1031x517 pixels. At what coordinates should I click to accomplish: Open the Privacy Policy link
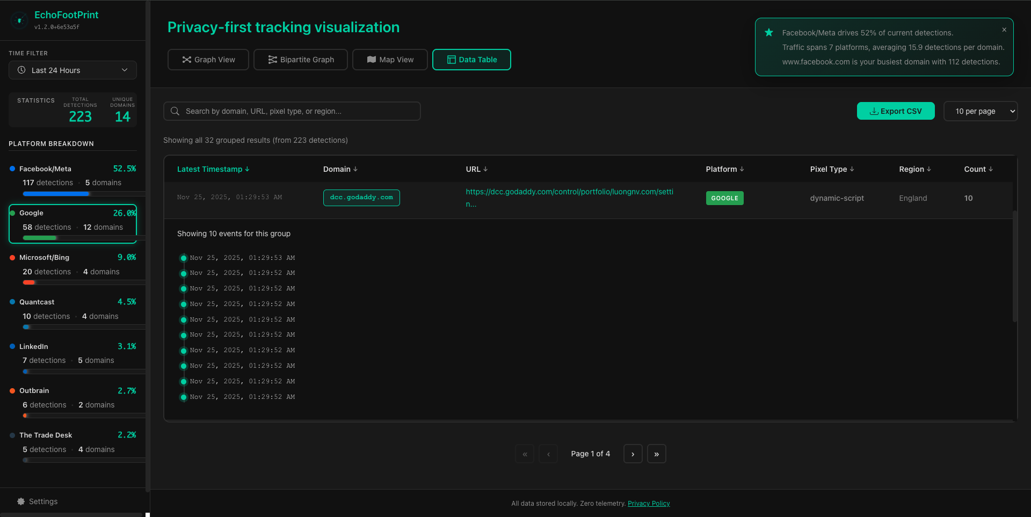coord(649,503)
